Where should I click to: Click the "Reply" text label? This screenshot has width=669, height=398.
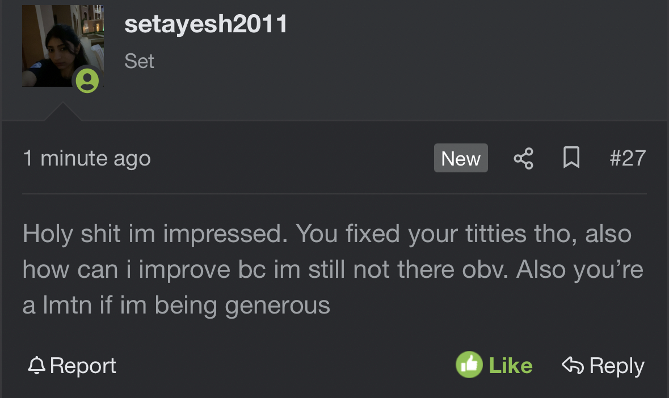[617, 366]
